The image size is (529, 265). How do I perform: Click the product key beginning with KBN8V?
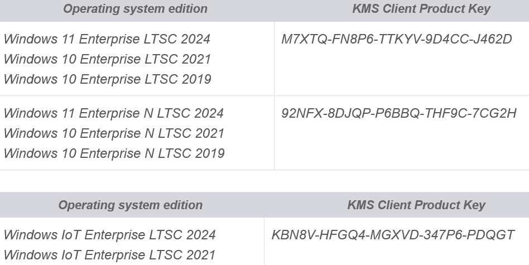point(393,235)
